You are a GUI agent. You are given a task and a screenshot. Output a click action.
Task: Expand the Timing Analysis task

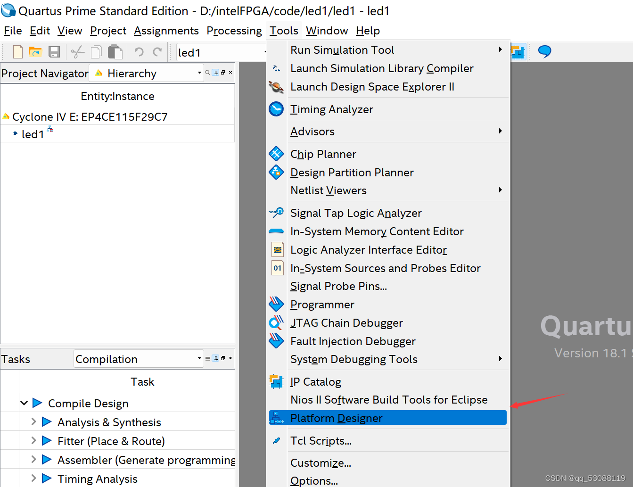point(33,479)
